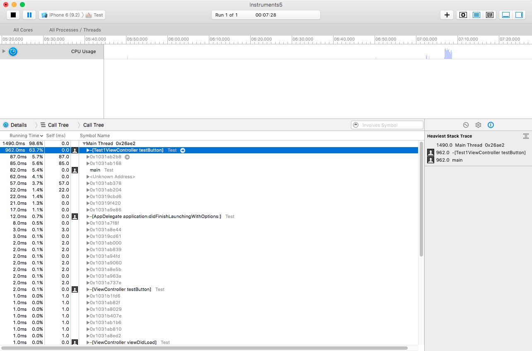
Task: Show the record settings waveform icon
Action: click(x=466, y=125)
